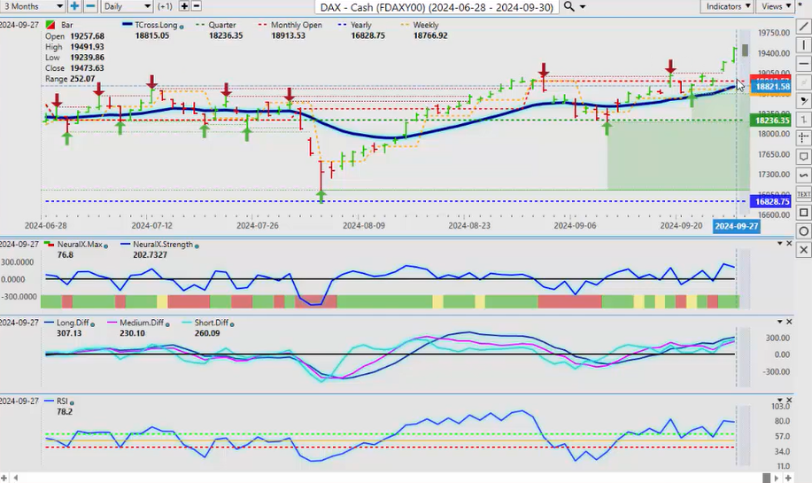Open the NeuralX panel options arrow
Viewport: 812px width, 483px height.
[x=780, y=243]
